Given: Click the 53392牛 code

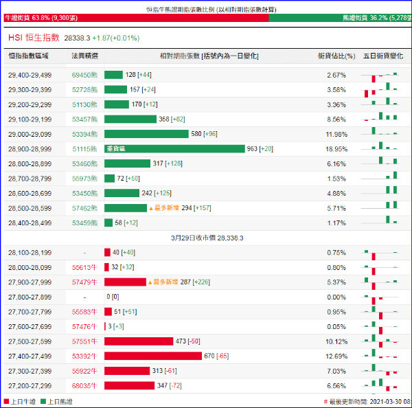Looking at the screenshot, I should [x=84, y=356].
